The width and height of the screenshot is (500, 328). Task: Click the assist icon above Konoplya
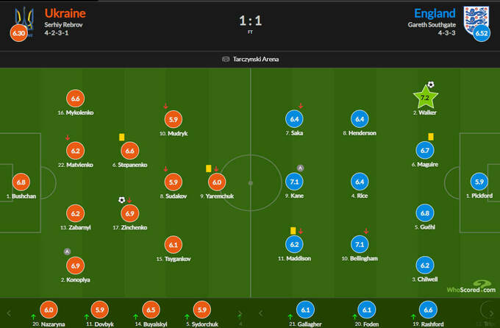68,252
